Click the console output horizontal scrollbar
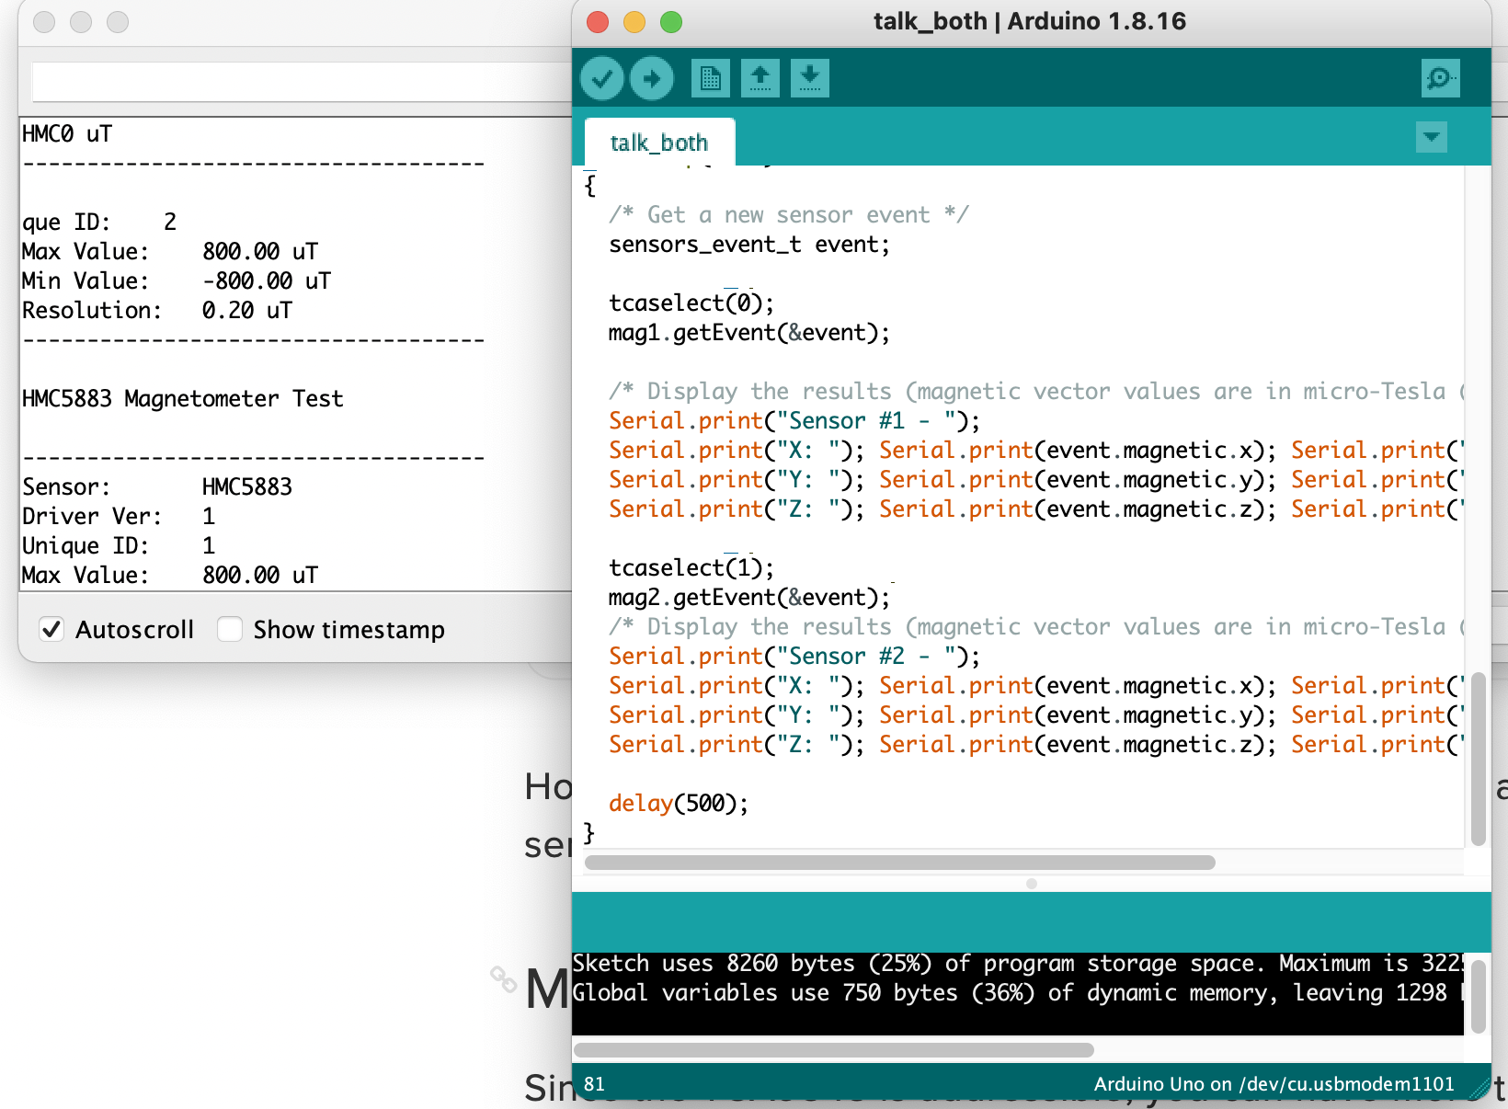Viewport: 1508px width, 1109px height. point(833,1050)
